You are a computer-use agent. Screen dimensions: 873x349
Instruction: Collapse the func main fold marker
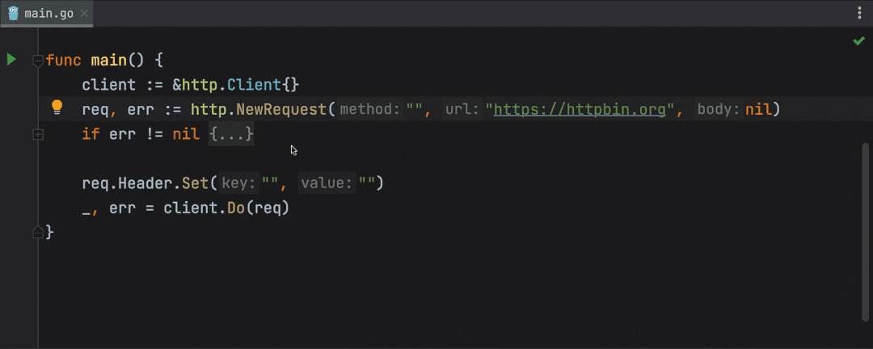38,60
